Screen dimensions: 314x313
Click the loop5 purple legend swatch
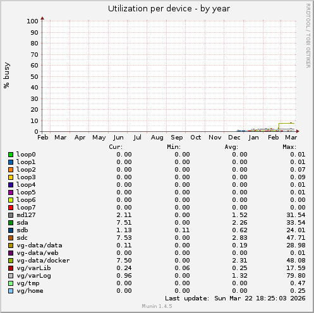tap(11, 192)
